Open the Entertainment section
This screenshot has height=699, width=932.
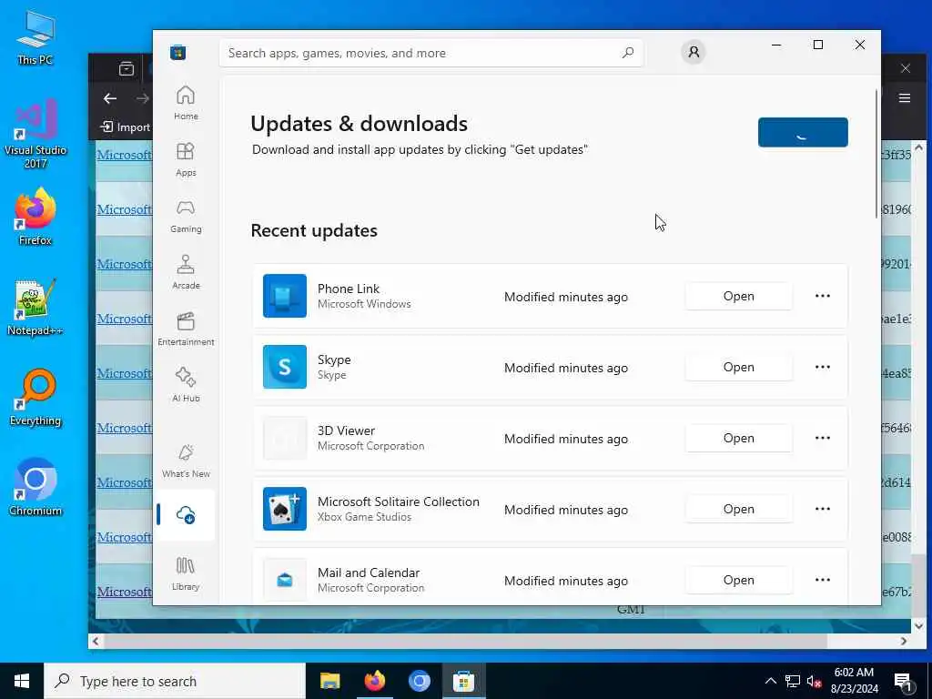click(x=186, y=329)
